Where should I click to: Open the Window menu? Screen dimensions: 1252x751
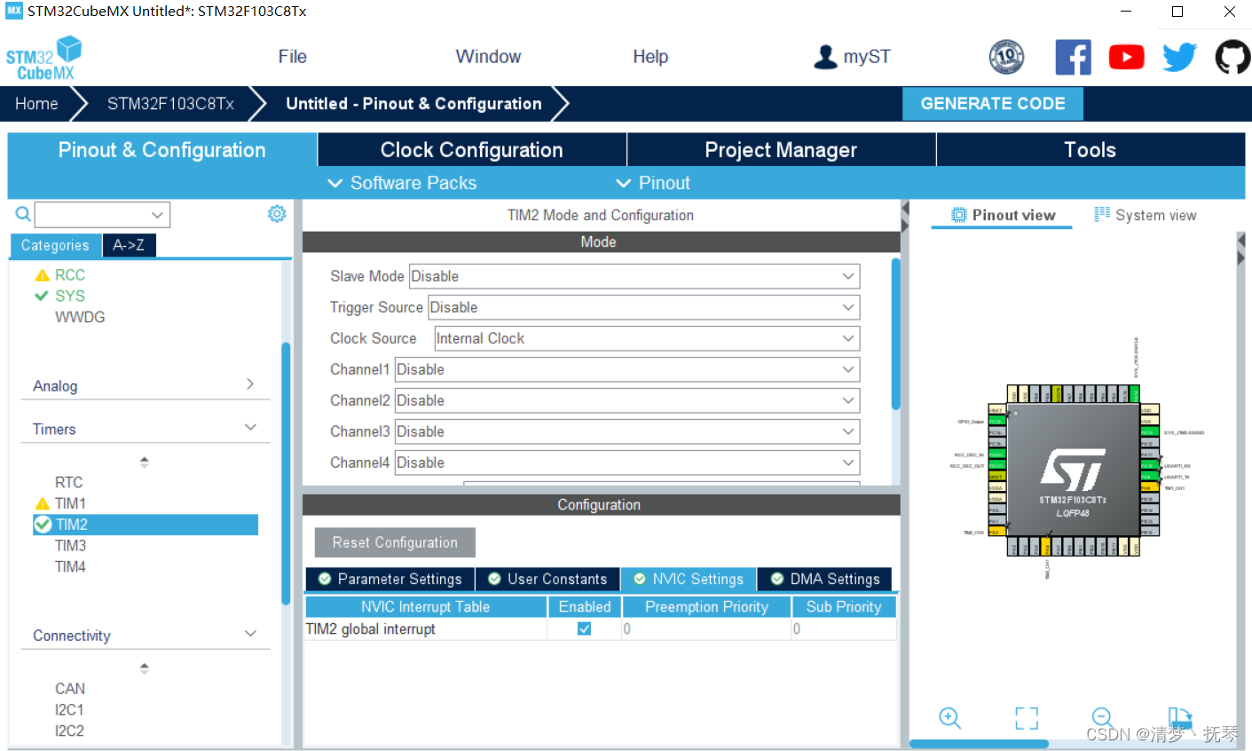[488, 57]
